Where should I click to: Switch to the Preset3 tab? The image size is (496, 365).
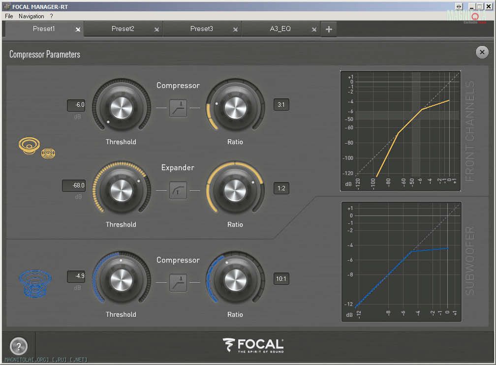pos(202,29)
